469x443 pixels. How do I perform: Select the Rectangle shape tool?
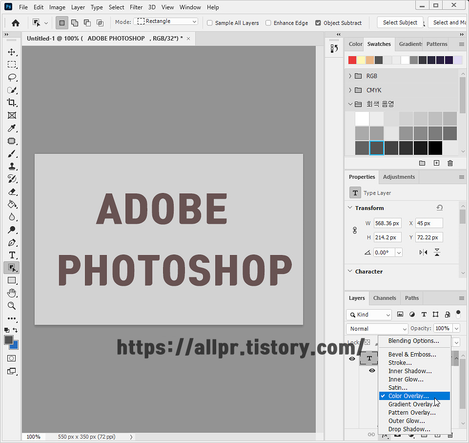click(x=12, y=280)
